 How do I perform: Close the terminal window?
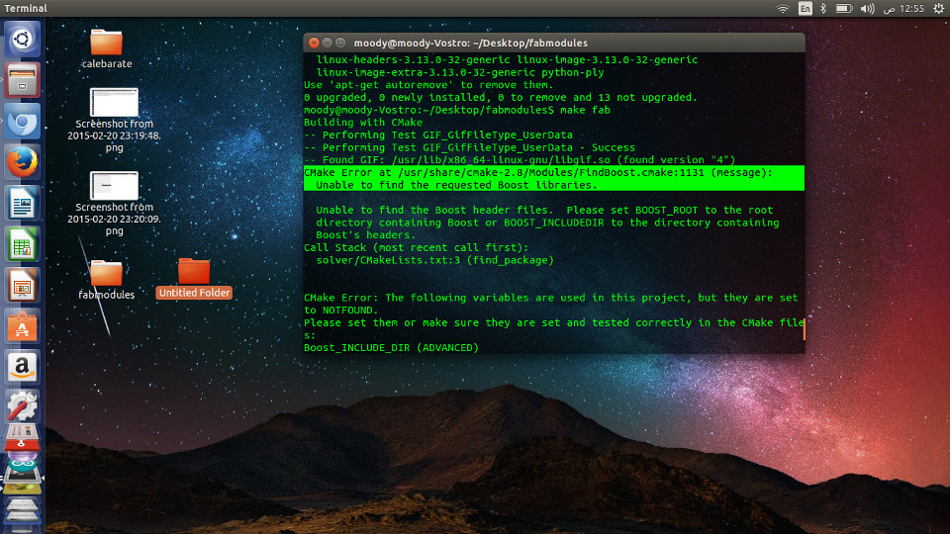tap(314, 43)
